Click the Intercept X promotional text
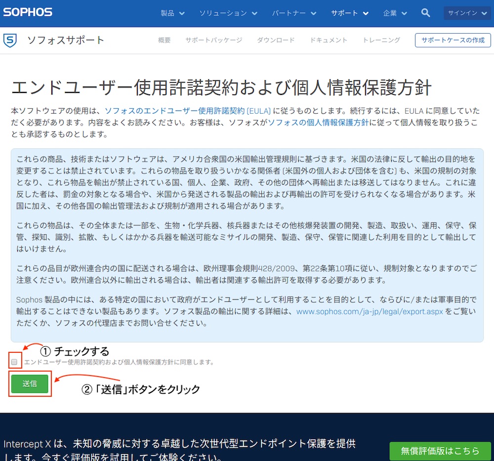The width and height of the screenshot is (494, 461). [x=179, y=450]
